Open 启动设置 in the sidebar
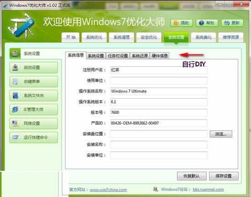The image size is (251, 197). click(x=34, y=68)
